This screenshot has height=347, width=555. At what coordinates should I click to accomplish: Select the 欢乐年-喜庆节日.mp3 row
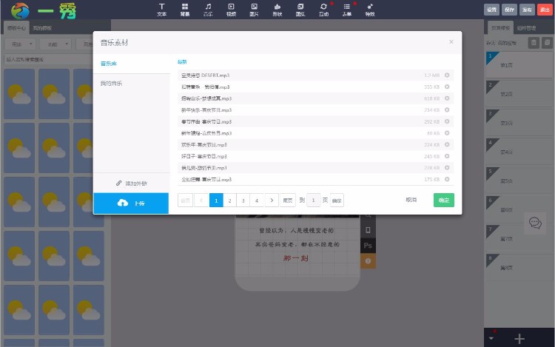tap(316, 145)
